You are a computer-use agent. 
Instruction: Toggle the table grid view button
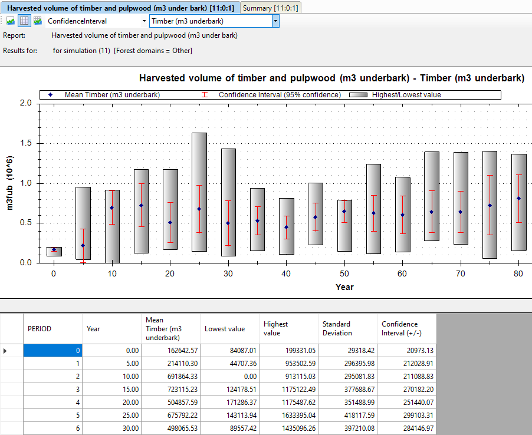pos(24,21)
